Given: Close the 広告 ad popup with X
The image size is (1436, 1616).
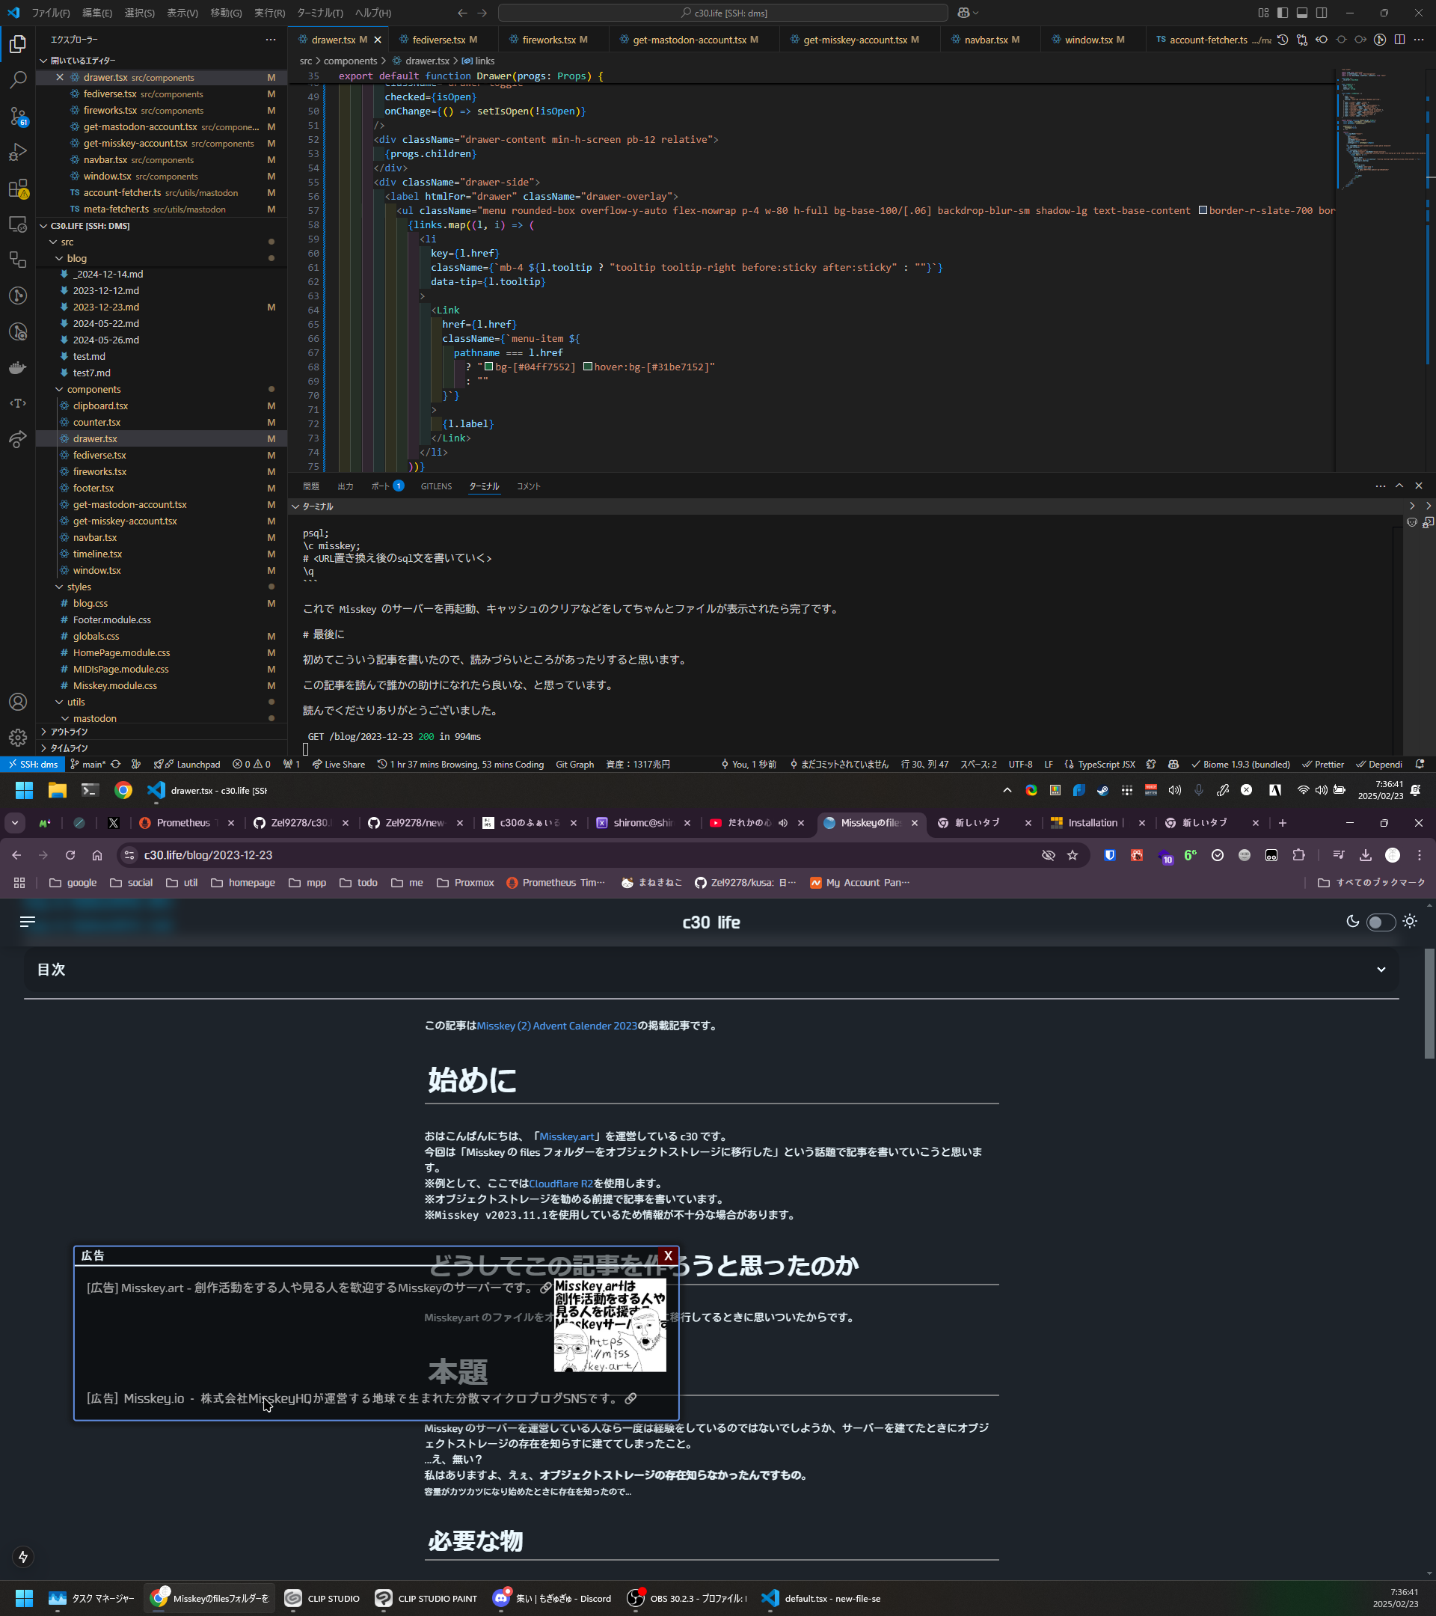Looking at the screenshot, I should pyautogui.click(x=668, y=1255).
